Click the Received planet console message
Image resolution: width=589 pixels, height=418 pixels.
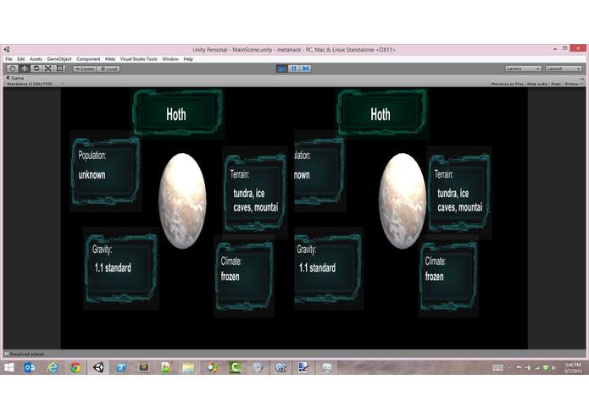(x=26, y=354)
